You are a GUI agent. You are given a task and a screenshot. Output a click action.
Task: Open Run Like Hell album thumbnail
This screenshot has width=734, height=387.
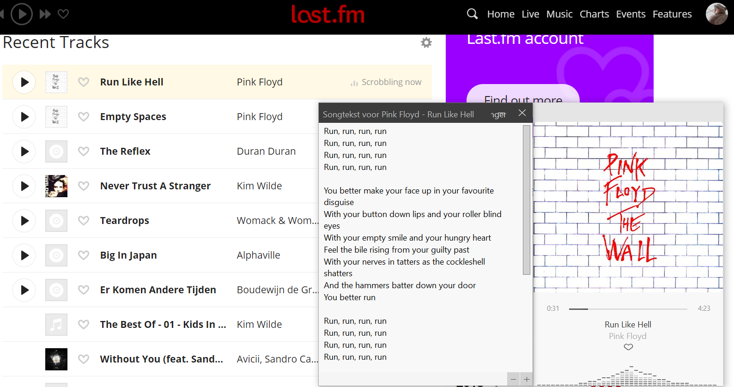(56, 82)
